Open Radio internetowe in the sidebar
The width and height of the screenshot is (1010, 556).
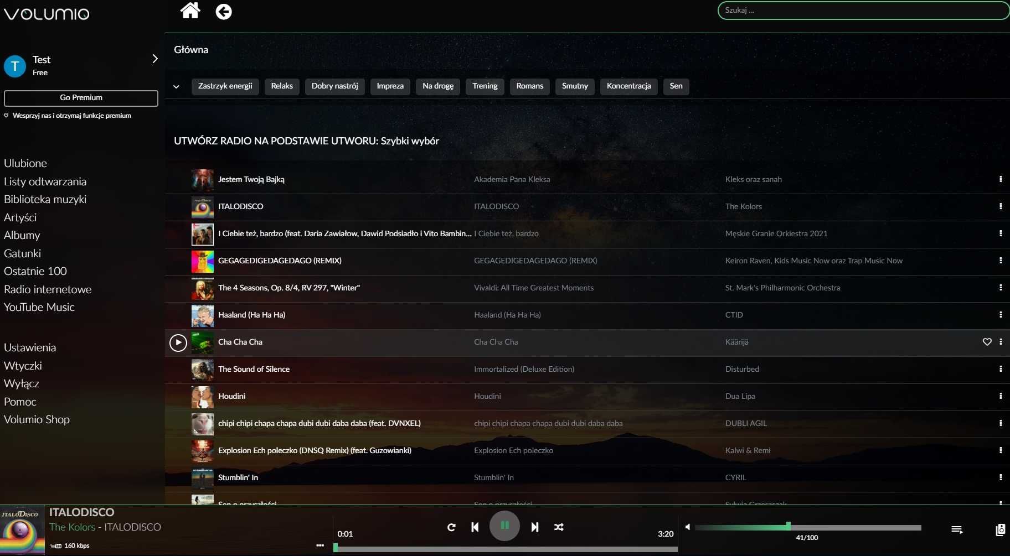coord(48,289)
